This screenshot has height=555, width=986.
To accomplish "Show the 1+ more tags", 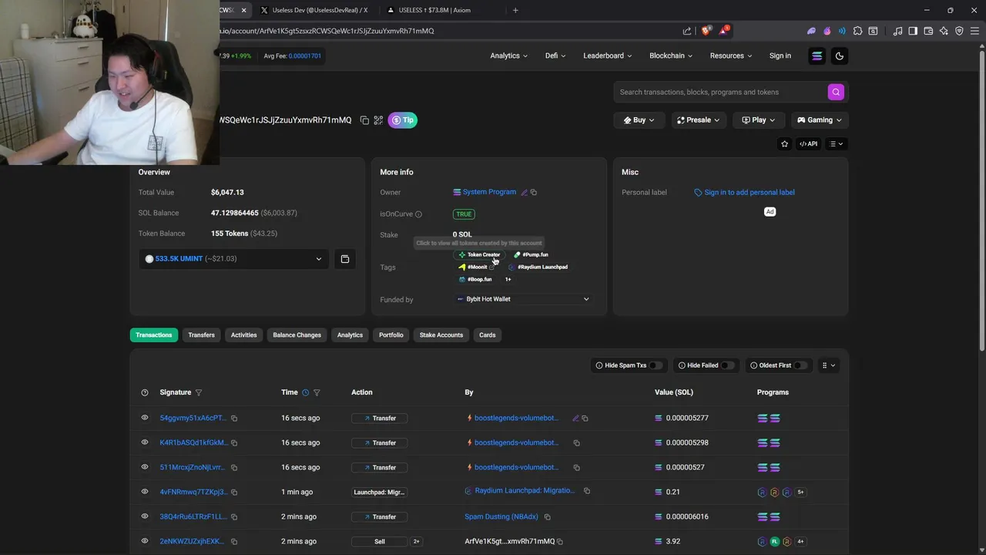I will 508,279.
